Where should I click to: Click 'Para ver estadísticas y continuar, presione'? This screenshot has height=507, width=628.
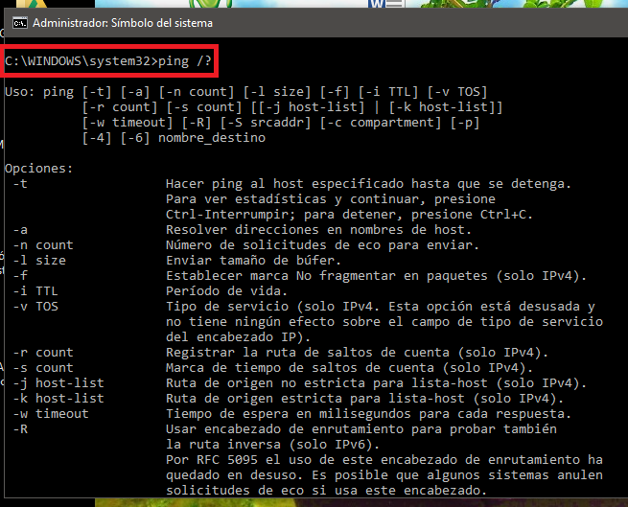click(331, 199)
